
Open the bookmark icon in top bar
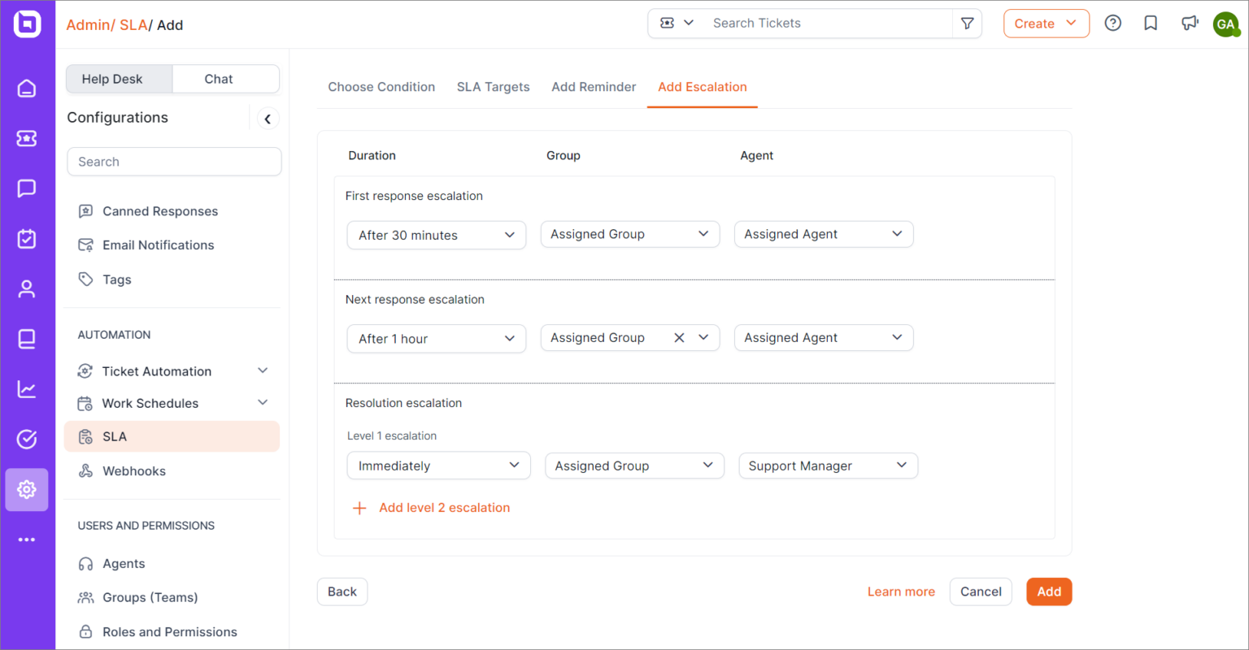[x=1151, y=23]
